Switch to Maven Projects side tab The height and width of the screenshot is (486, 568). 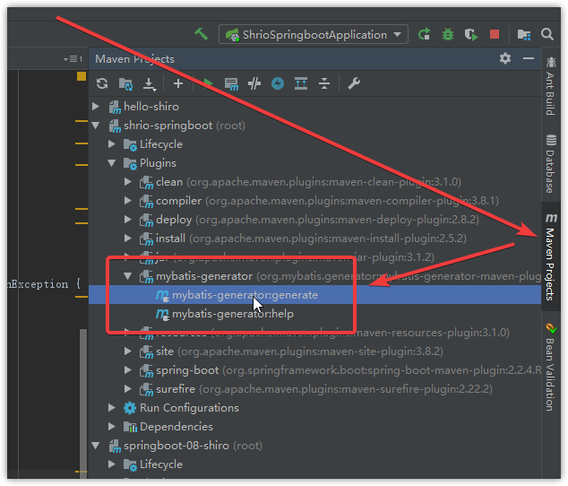tap(551, 256)
